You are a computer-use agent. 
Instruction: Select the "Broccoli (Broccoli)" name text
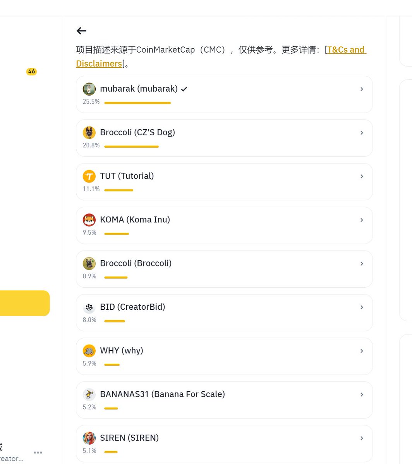[x=136, y=264]
